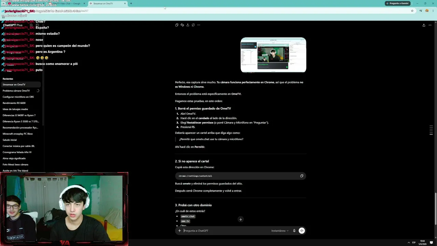The height and width of the screenshot is (246, 437).
Task: Show hidden system tray icons
Action: 409,243
